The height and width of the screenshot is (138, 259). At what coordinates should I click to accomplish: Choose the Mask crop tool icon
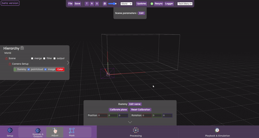pyautogui.click(x=72, y=131)
